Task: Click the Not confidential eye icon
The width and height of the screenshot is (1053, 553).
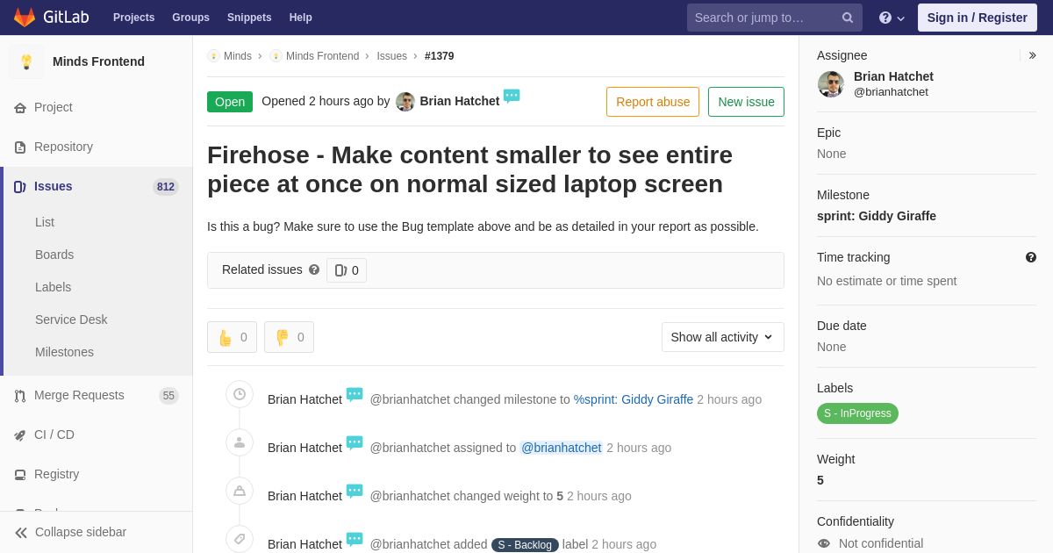Action: click(x=824, y=543)
